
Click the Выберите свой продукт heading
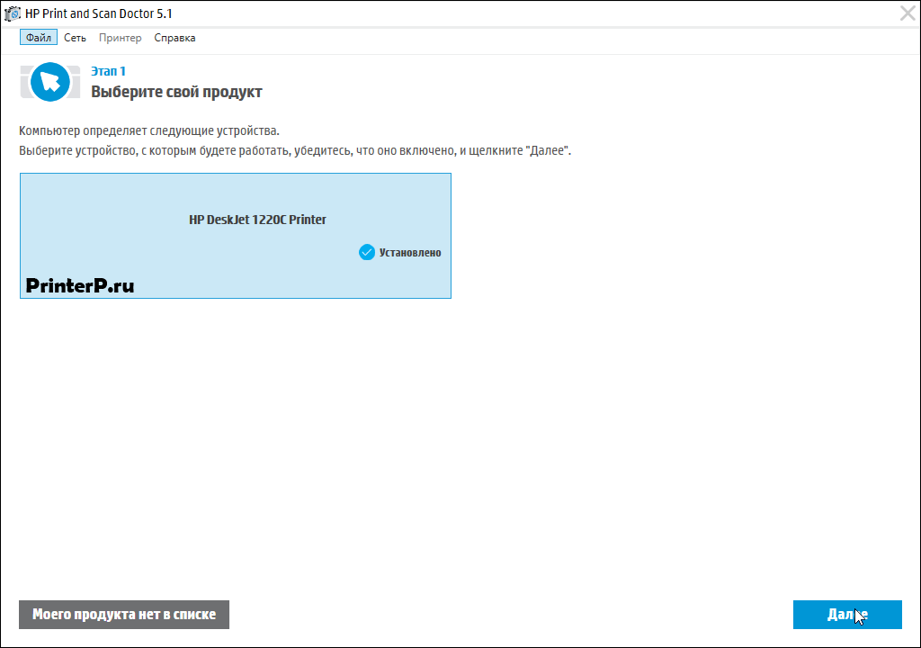point(176,92)
